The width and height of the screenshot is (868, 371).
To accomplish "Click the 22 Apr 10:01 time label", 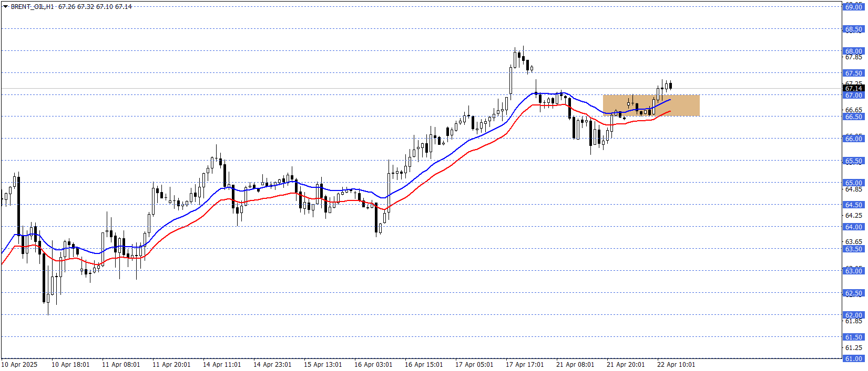I will 676,364.
